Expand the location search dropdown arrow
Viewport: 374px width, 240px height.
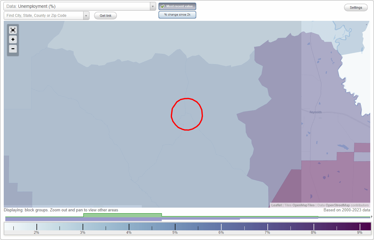[x=86, y=16]
